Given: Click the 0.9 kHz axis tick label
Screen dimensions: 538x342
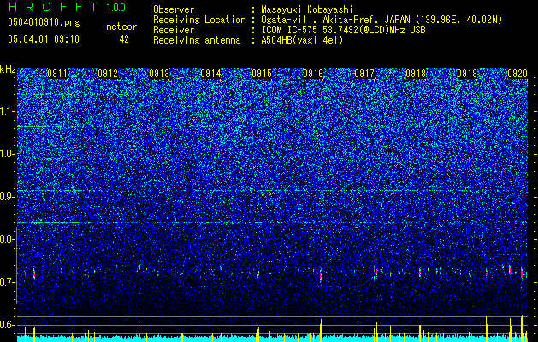Looking at the screenshot, I should tap(7, 197).
